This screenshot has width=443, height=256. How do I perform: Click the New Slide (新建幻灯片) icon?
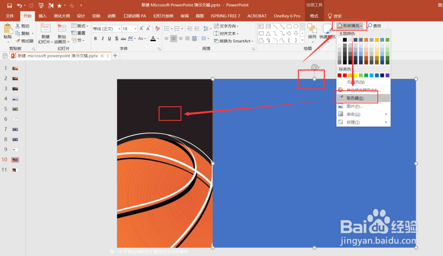click(46, 28)
